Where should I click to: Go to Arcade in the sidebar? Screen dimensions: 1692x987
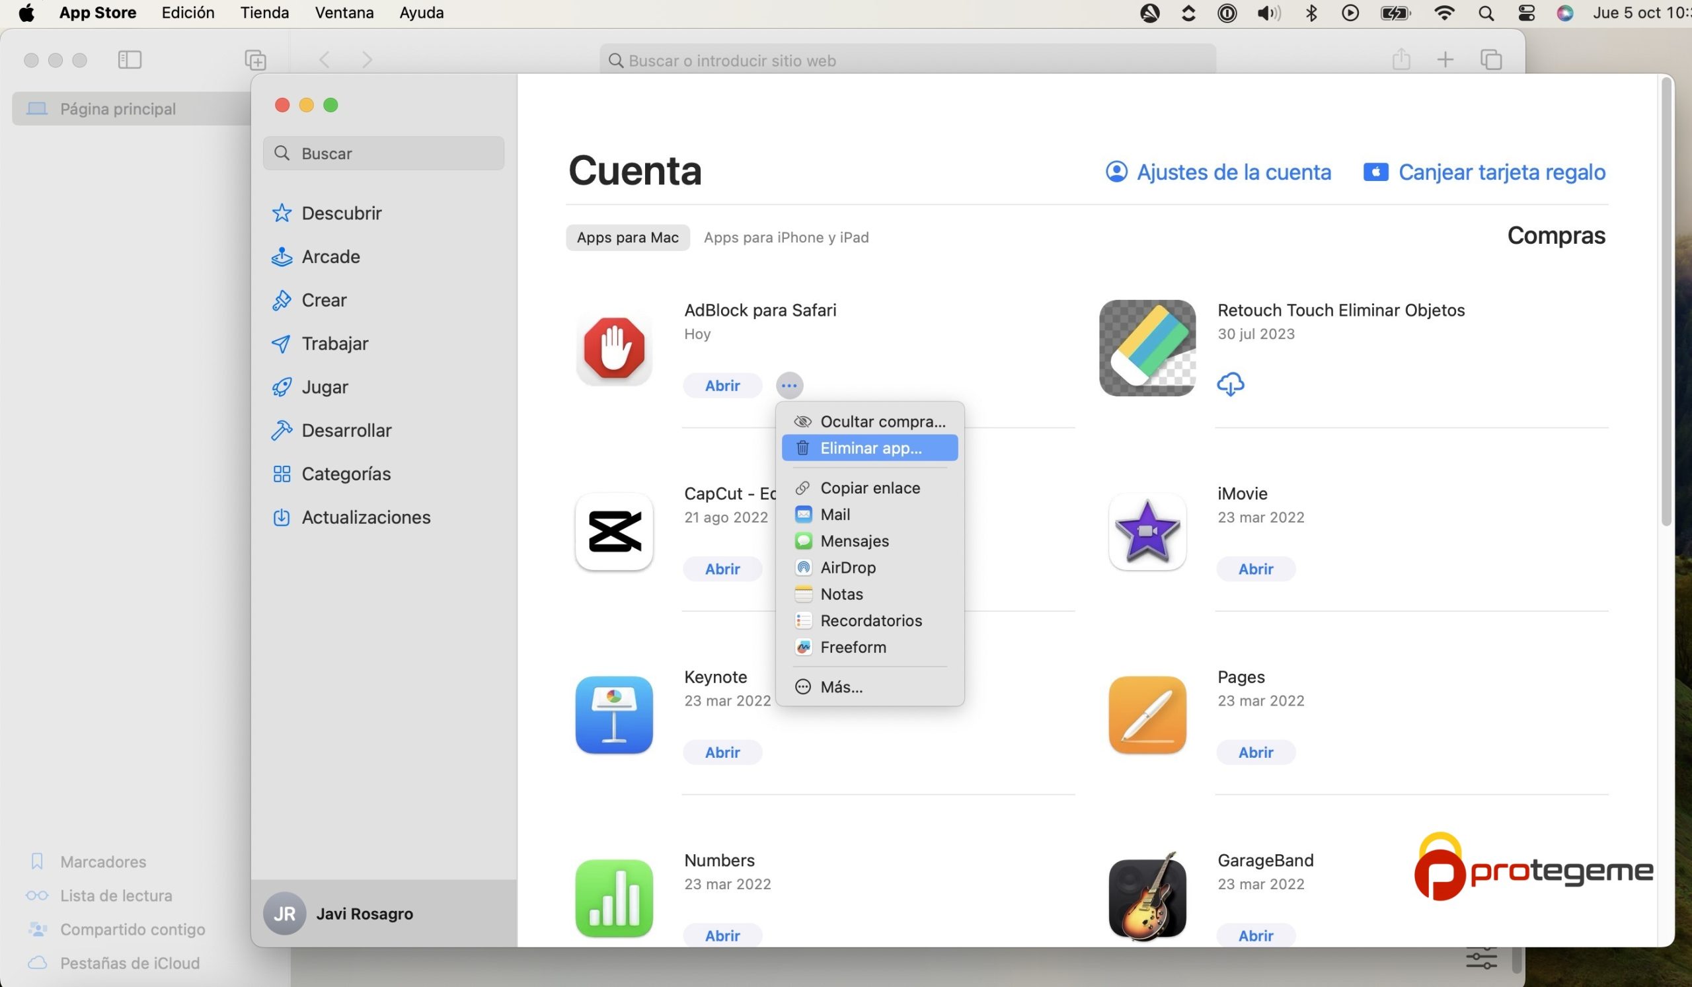(x=315, y=257)
